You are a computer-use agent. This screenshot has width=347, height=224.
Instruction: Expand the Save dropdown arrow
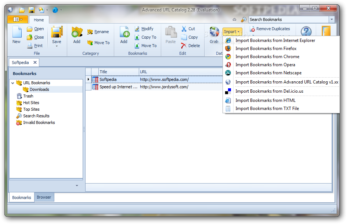(x=57, y=46)
